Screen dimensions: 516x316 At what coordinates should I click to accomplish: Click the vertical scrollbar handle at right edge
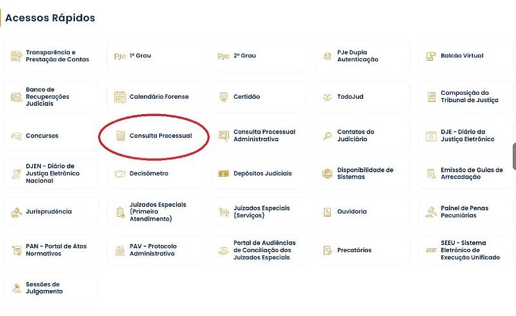(x=514, y=157)
